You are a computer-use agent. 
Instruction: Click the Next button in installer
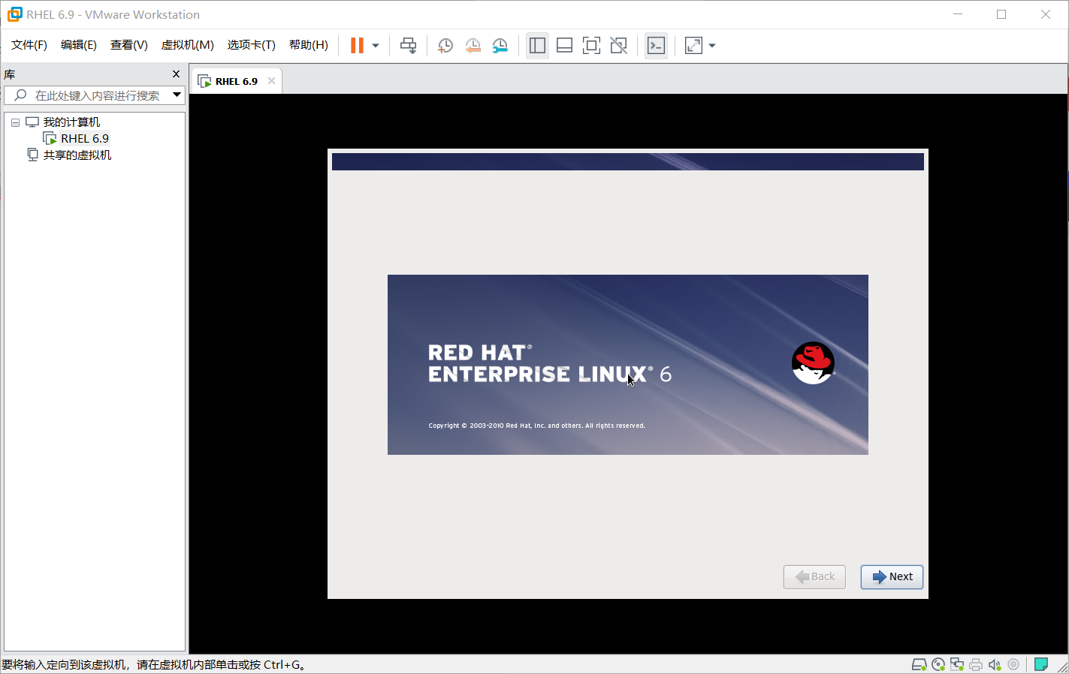pos(892,577)
